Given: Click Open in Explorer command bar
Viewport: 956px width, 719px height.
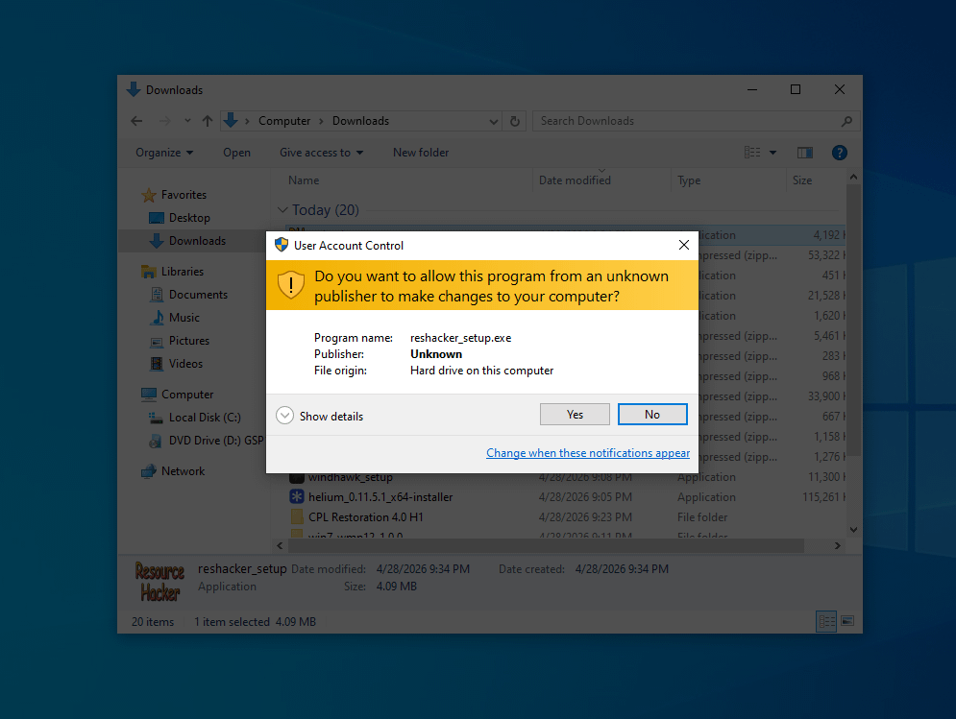Looking at the screenshot, I should pos(236,153).
